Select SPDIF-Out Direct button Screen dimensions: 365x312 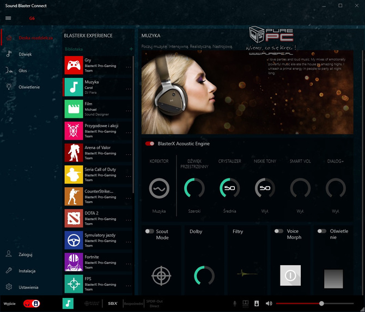point(154,304)
